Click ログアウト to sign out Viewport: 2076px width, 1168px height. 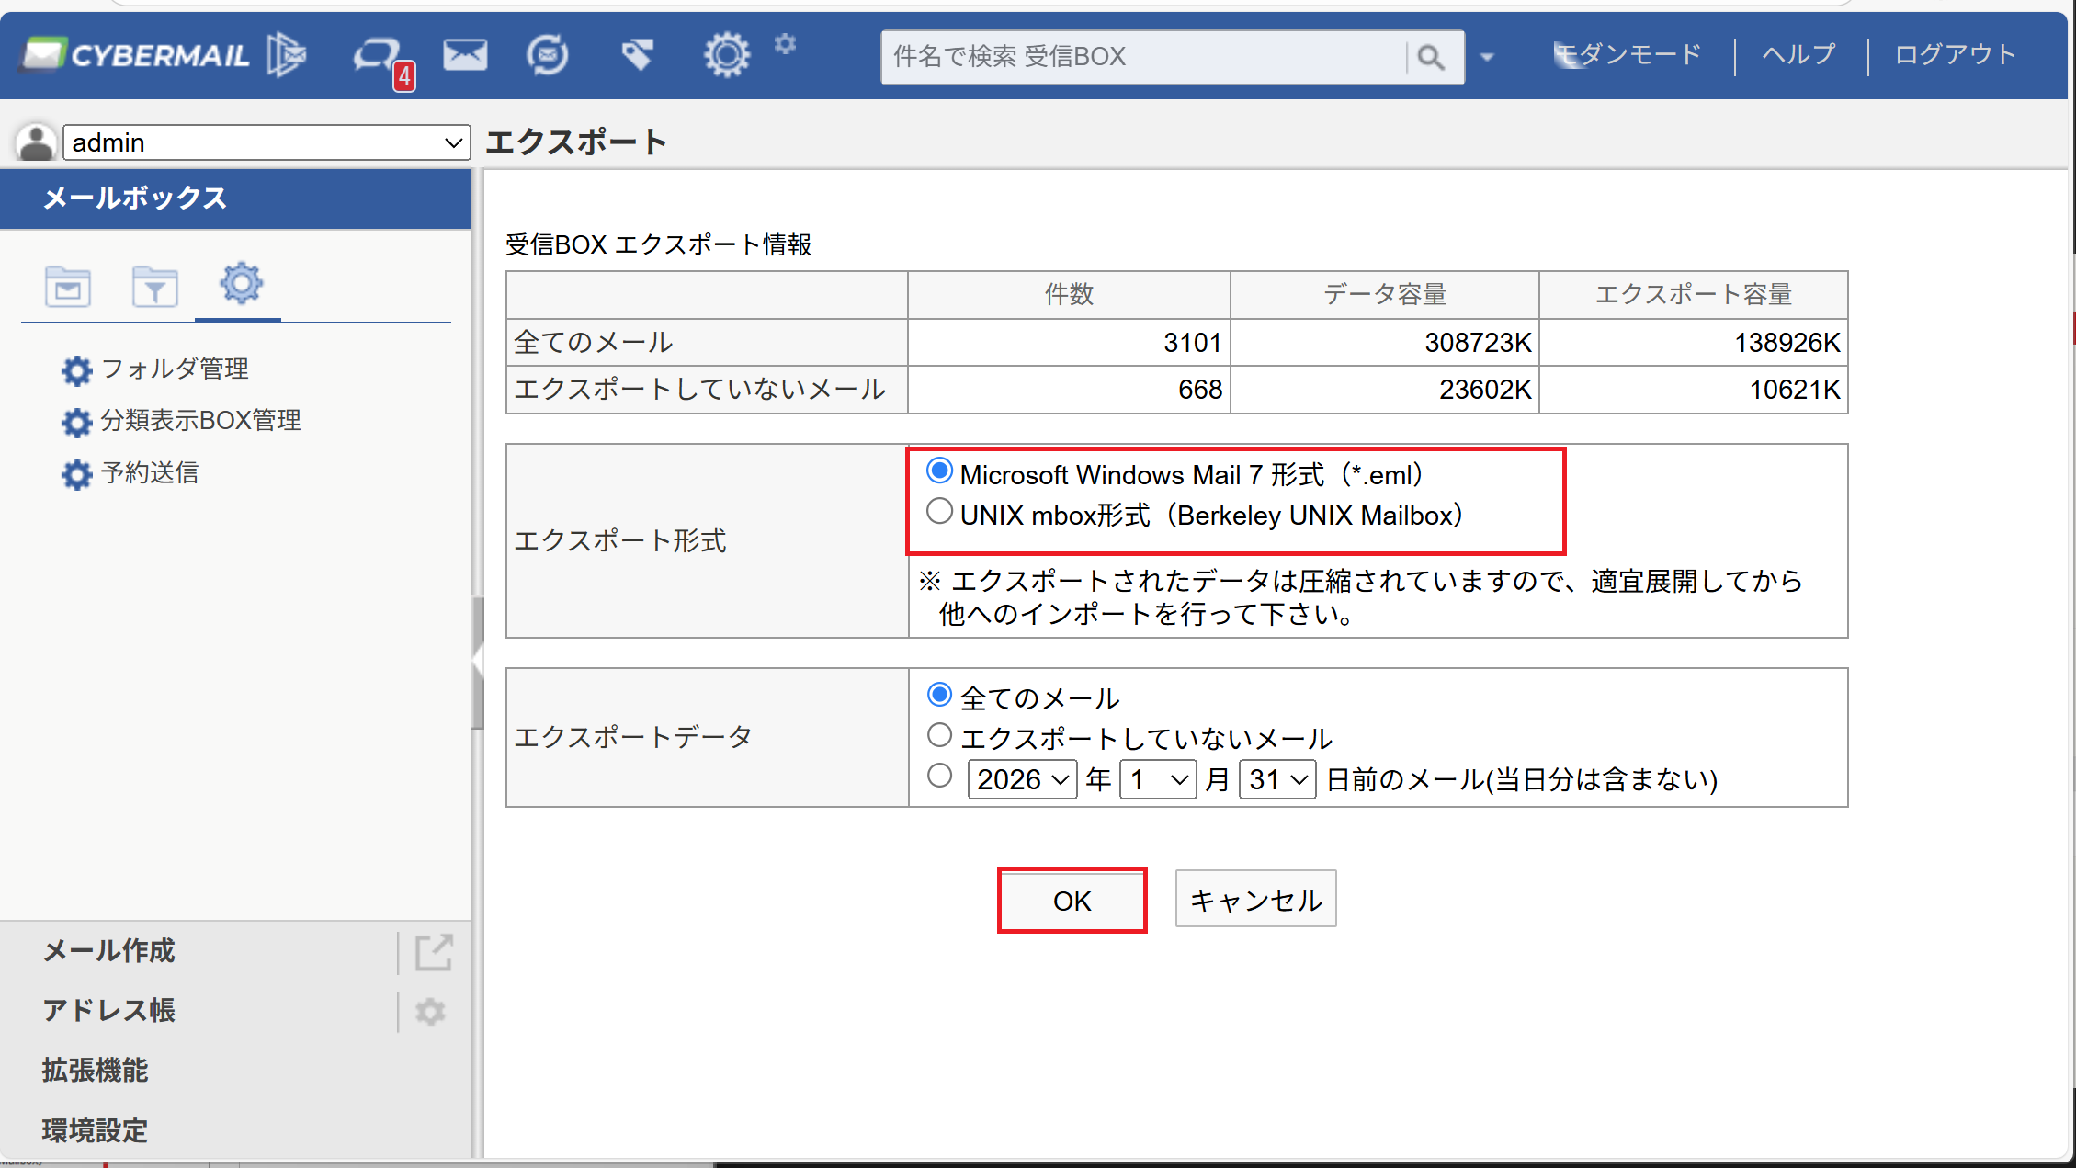click(1955, 55)
